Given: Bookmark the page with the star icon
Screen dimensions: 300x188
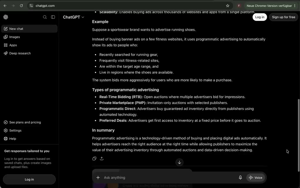Looking at the screenshot, I should click(227, 6).
